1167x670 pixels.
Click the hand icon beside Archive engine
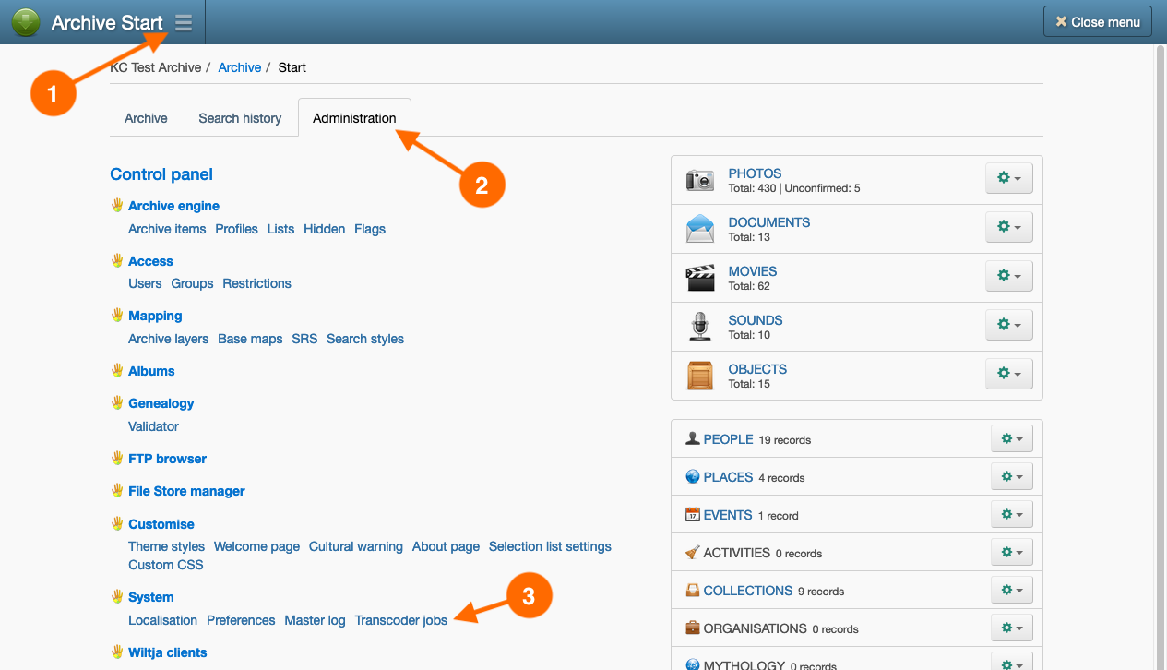click(x=117, y=205)
